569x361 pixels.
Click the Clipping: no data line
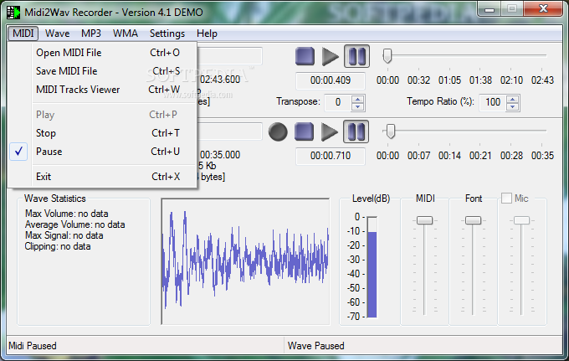58,246
